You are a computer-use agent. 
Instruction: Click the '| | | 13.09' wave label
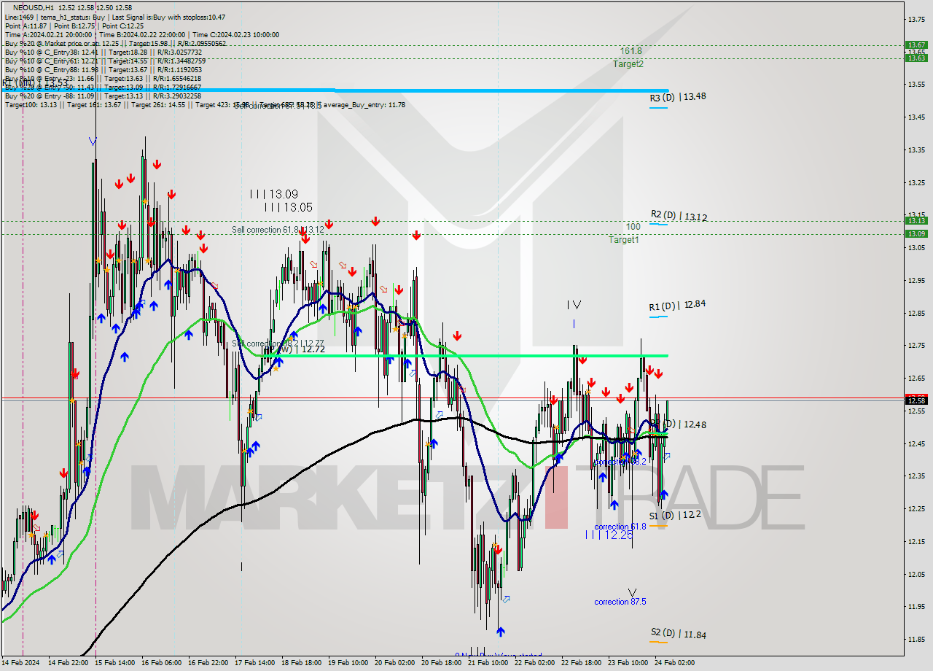click(273, 194)
